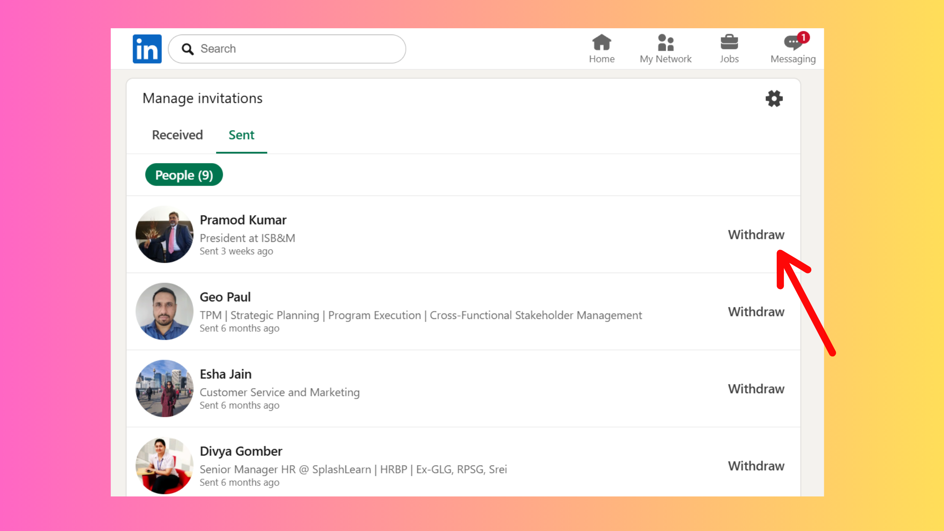Open the My Network icon
This screenshot has height=531, width=944.
tap(665, 42)
